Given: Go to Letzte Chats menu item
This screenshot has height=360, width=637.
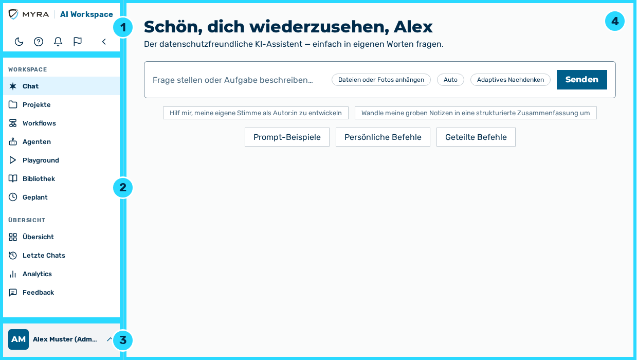Looking at the screenshot, I should pyautogui.click(x=62, y=255).
